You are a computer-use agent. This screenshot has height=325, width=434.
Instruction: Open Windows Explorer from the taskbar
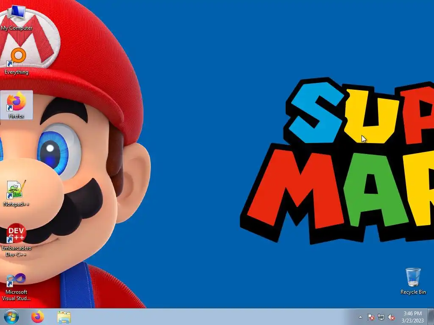[x=64, y=317]
